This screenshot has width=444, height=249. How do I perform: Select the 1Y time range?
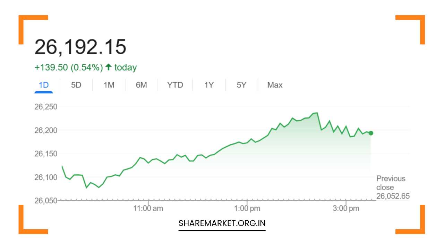[x=208, y=85]
